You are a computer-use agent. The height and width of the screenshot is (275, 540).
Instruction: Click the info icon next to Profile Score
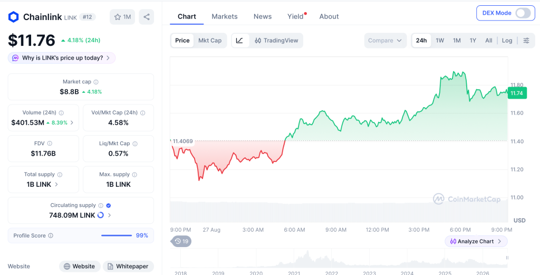[x=51, y=236]
